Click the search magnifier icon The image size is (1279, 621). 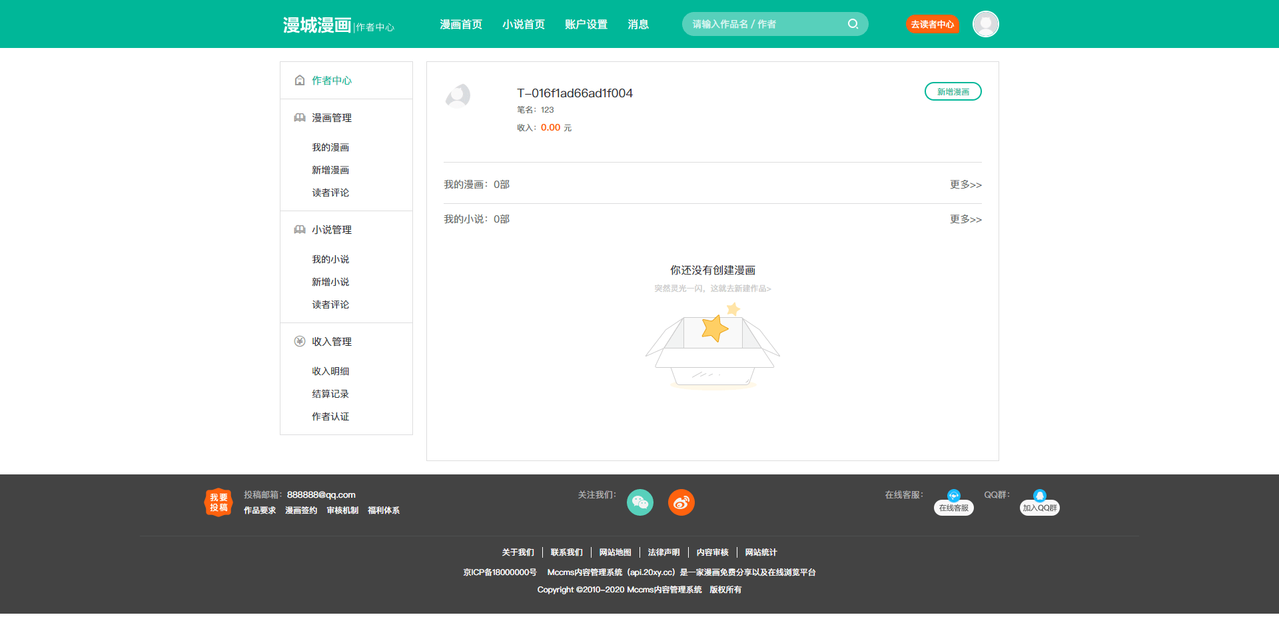coord(853,24)
